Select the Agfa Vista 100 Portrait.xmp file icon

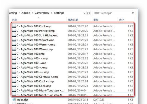coord(14,31)
